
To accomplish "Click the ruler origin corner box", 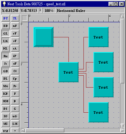I will tap(24, 18).
